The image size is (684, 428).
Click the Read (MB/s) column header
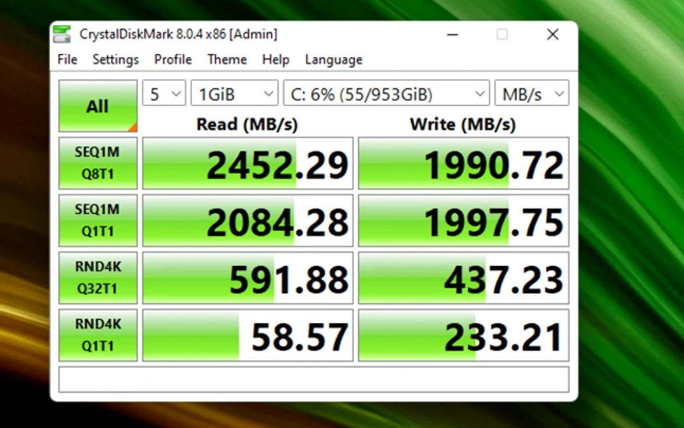click(x=247, y=124)
